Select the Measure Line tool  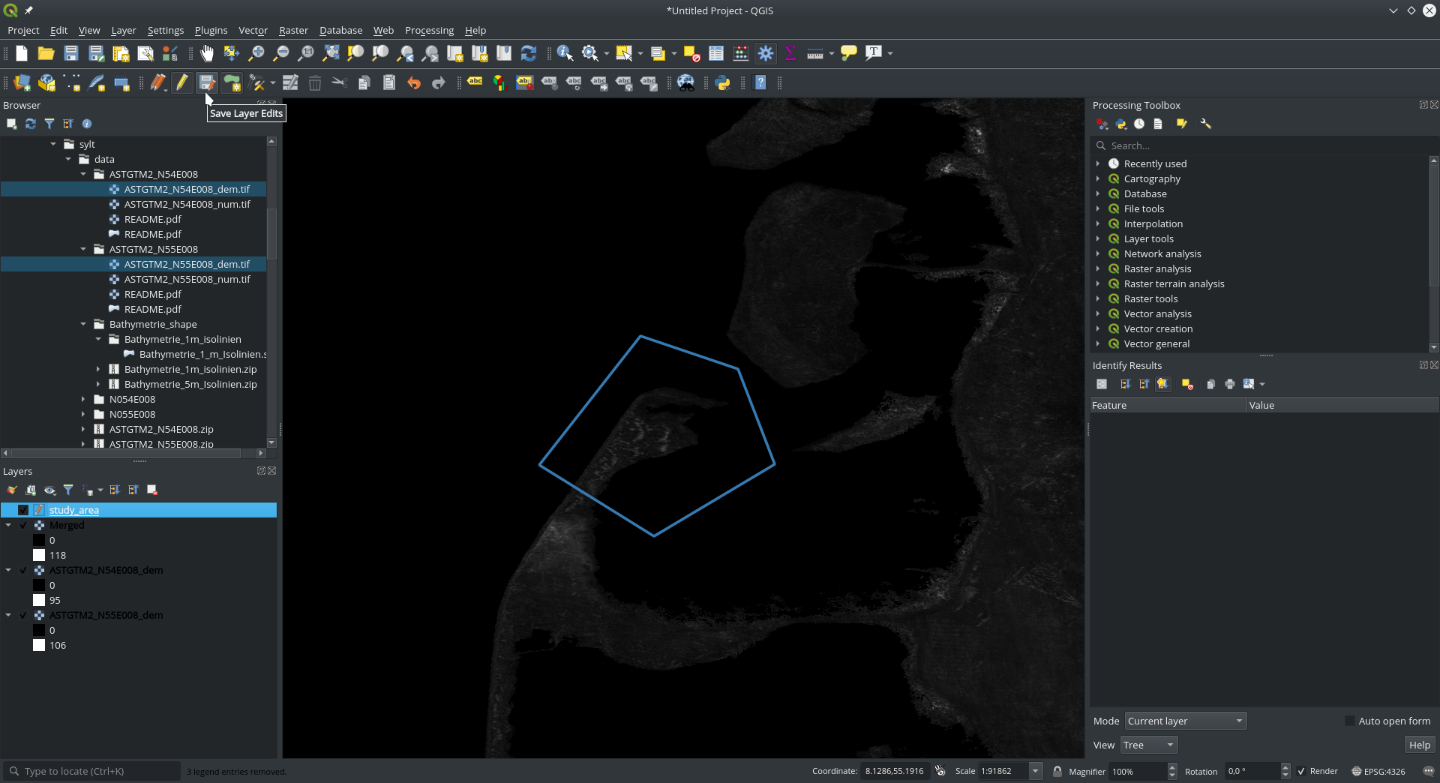click(x=814, y=53)
